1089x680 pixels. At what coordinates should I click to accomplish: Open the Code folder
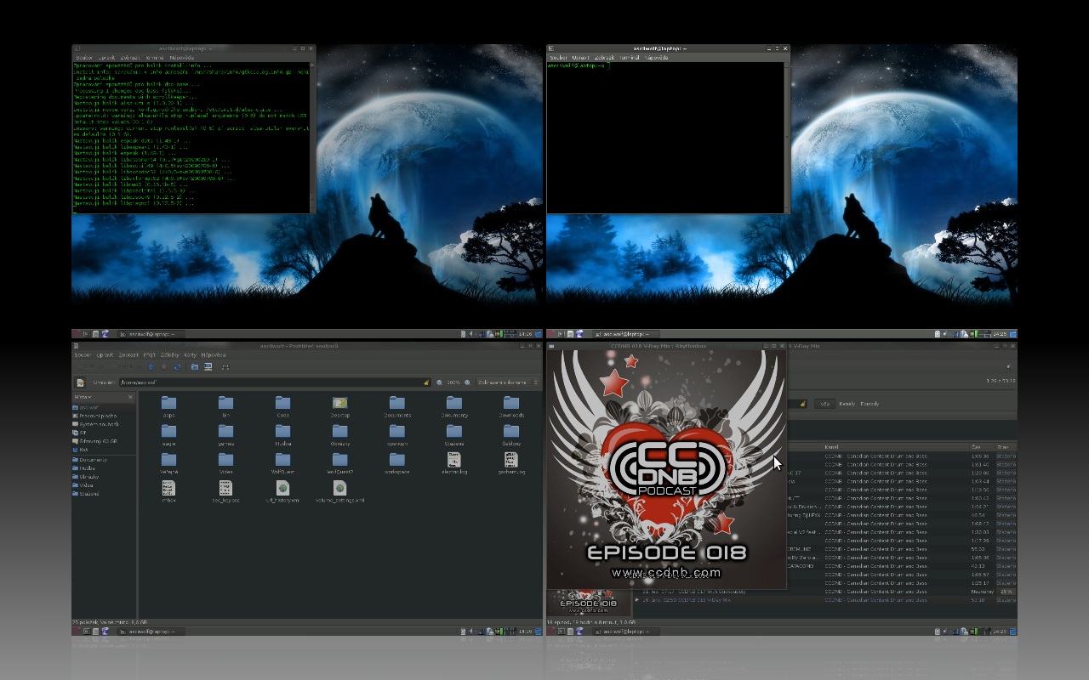282,406
